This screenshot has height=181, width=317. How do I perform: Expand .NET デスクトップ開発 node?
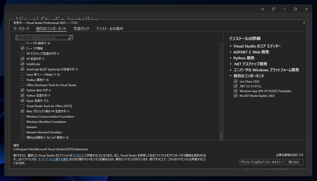tap(231, 64)
